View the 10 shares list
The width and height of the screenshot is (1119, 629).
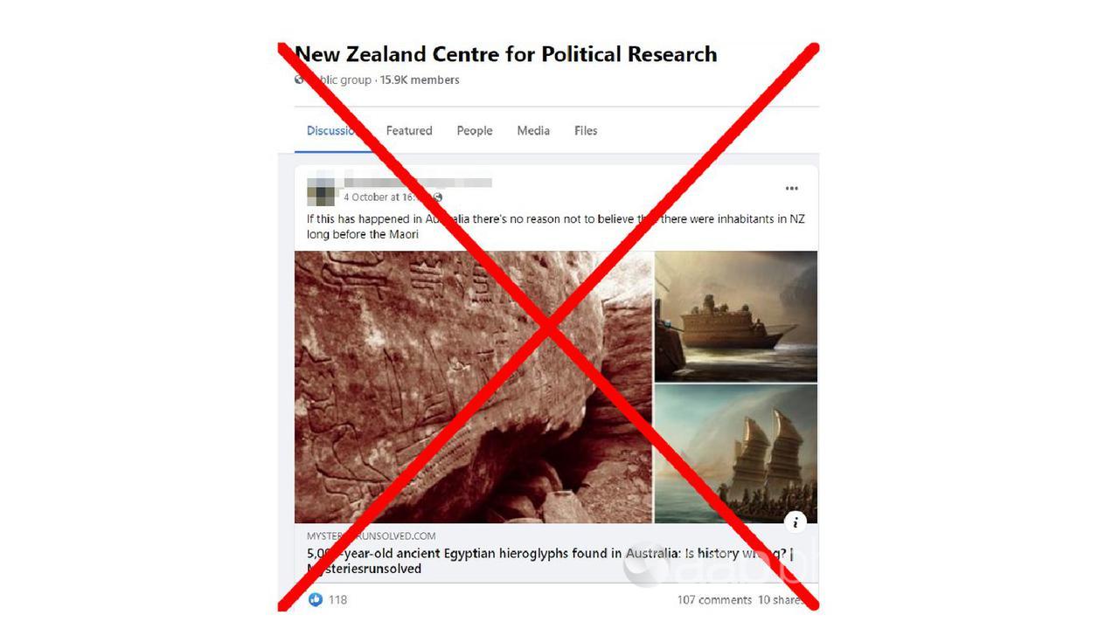pyautogui.click(x=781, y=600)
